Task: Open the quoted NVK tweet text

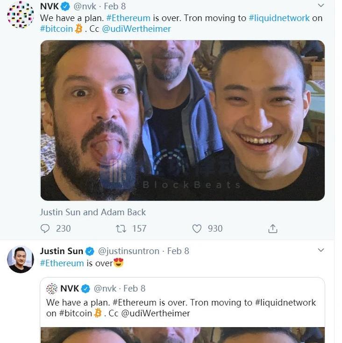Action: pos(181,308)
